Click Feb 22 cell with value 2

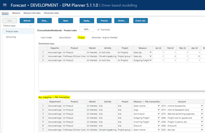pos(170,56)
